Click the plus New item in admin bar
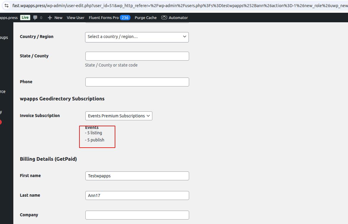 coord(55,18)
